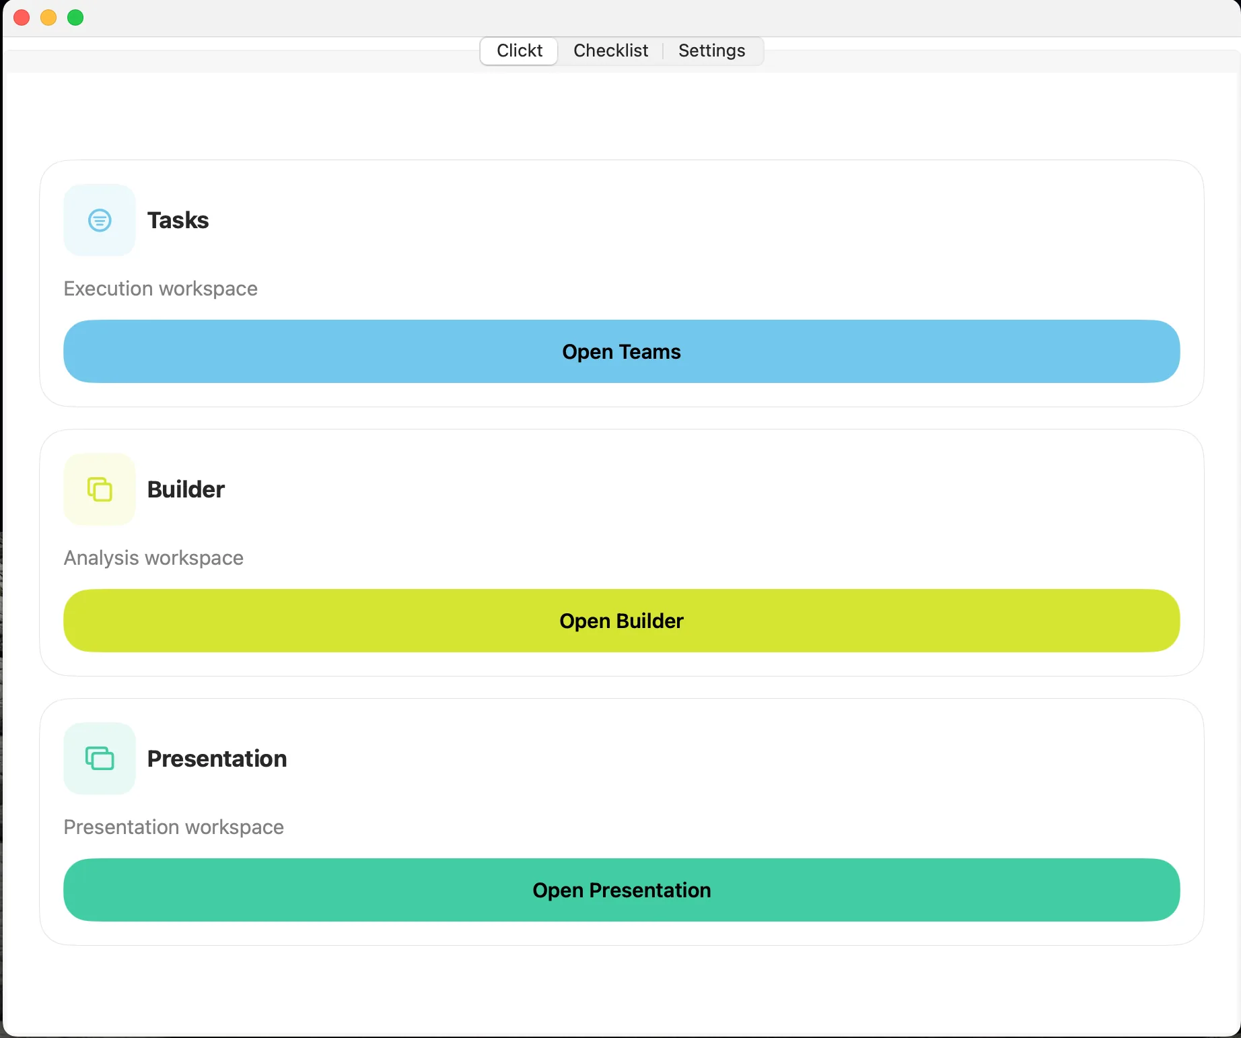Select the Clickt tab
The height and width of the screenshot is (1038, 1241).
pyautogui.click(x=518, y=50)
